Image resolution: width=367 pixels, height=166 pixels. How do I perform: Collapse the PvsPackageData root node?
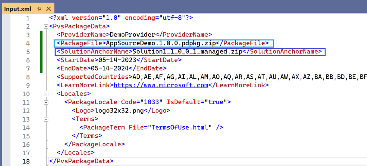click(45, 26)
